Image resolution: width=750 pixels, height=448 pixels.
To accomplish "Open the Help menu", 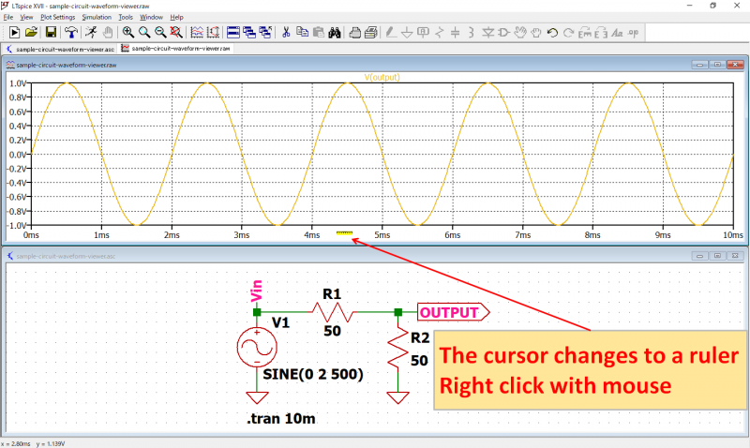I will pos(177,17).
